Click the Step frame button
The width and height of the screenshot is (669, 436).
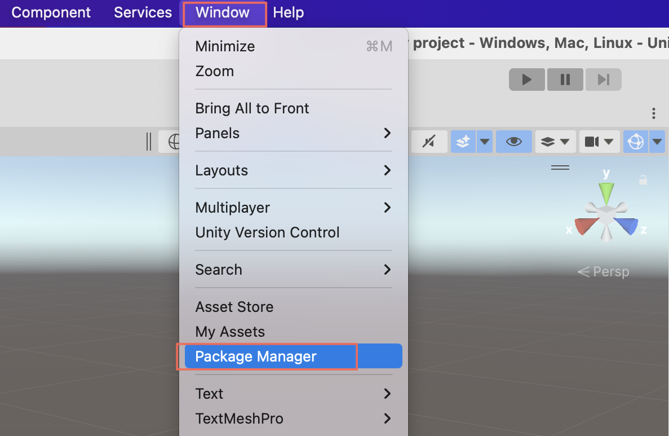click(603, 80)
